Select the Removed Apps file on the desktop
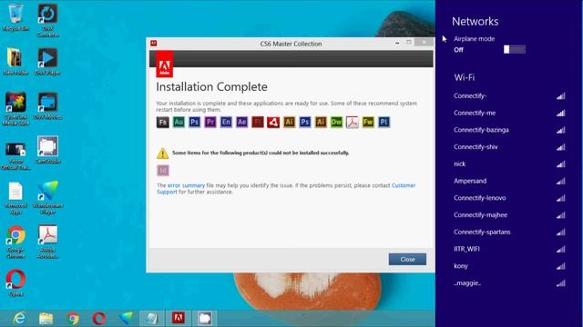Screen dimensions: 583x327 pyautogui.click(x=15, y=198)
